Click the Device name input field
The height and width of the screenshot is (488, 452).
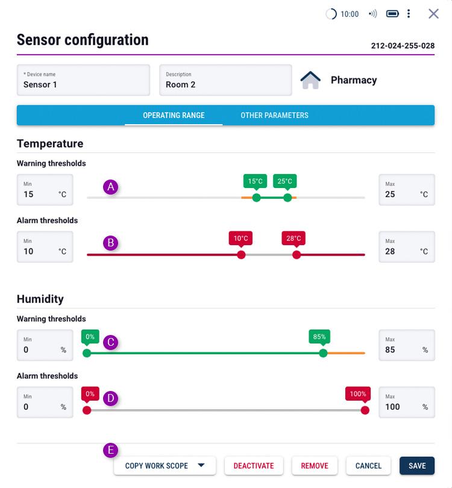pos(83,80)
